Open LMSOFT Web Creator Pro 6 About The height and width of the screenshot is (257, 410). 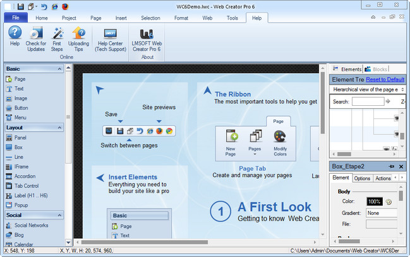coord(147,38)
